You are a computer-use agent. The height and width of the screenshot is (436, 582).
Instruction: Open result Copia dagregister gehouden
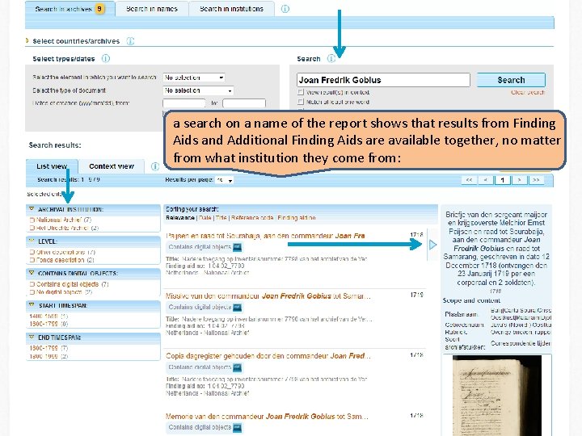268,356
